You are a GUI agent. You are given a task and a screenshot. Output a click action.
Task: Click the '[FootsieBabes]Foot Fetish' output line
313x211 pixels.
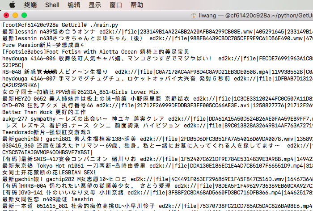click(96, 52)
